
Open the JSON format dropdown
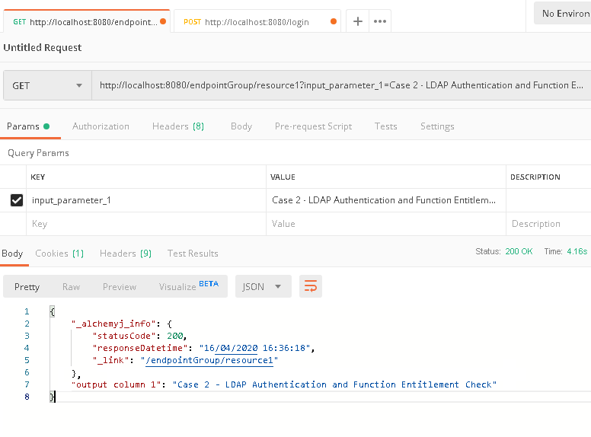[262, 286]
